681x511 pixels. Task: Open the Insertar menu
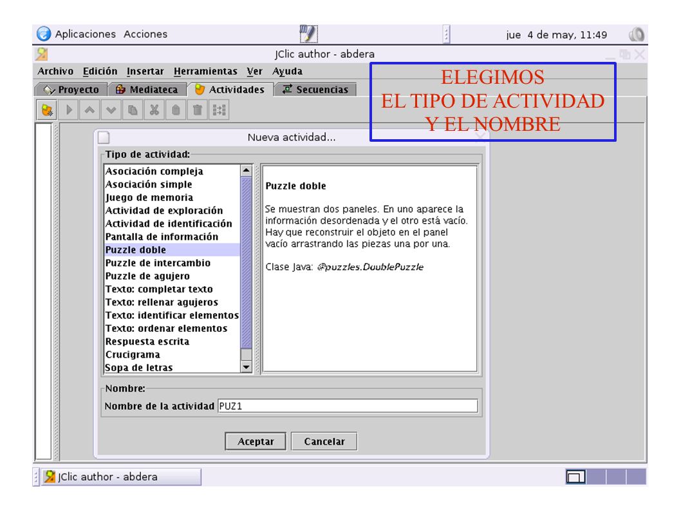tap(145, 72)
